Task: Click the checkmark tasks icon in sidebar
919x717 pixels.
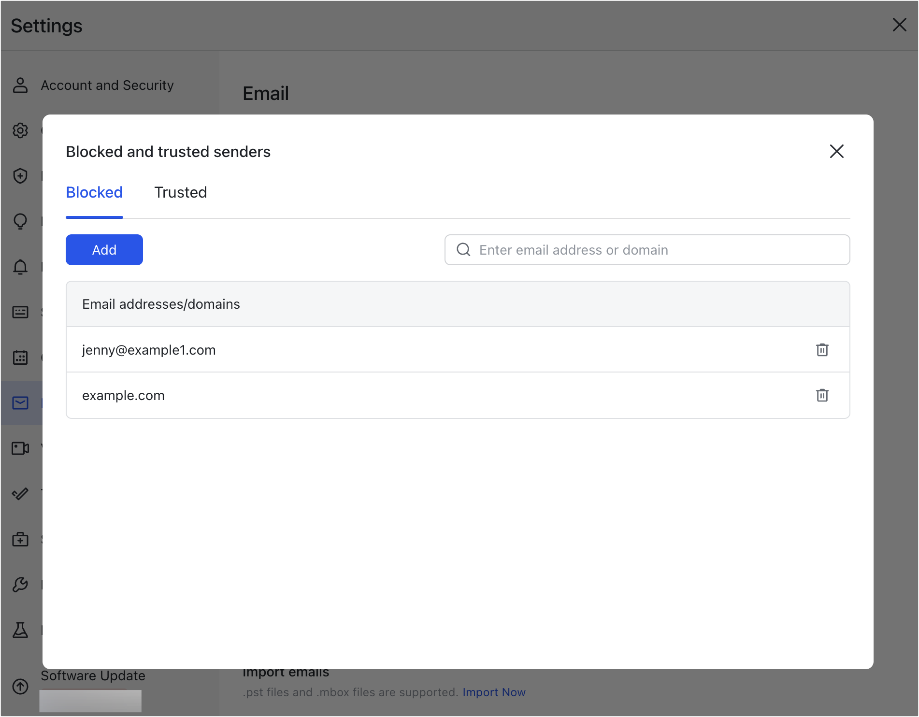Action: [20, 494]
